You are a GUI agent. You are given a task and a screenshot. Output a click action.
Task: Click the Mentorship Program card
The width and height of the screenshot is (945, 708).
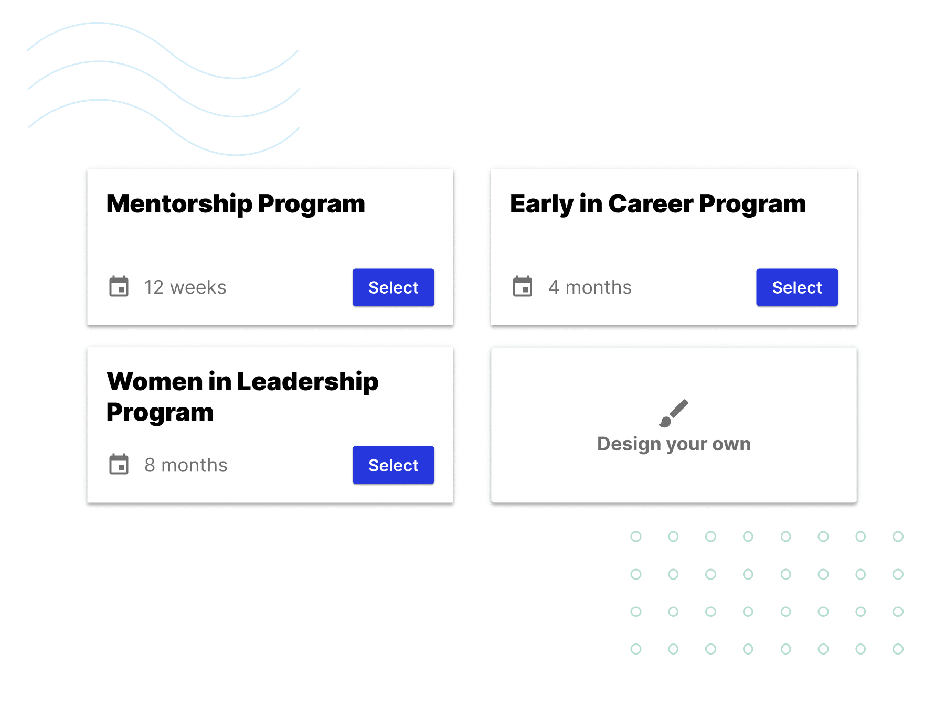pyautogui.click(x=270, y=246)
